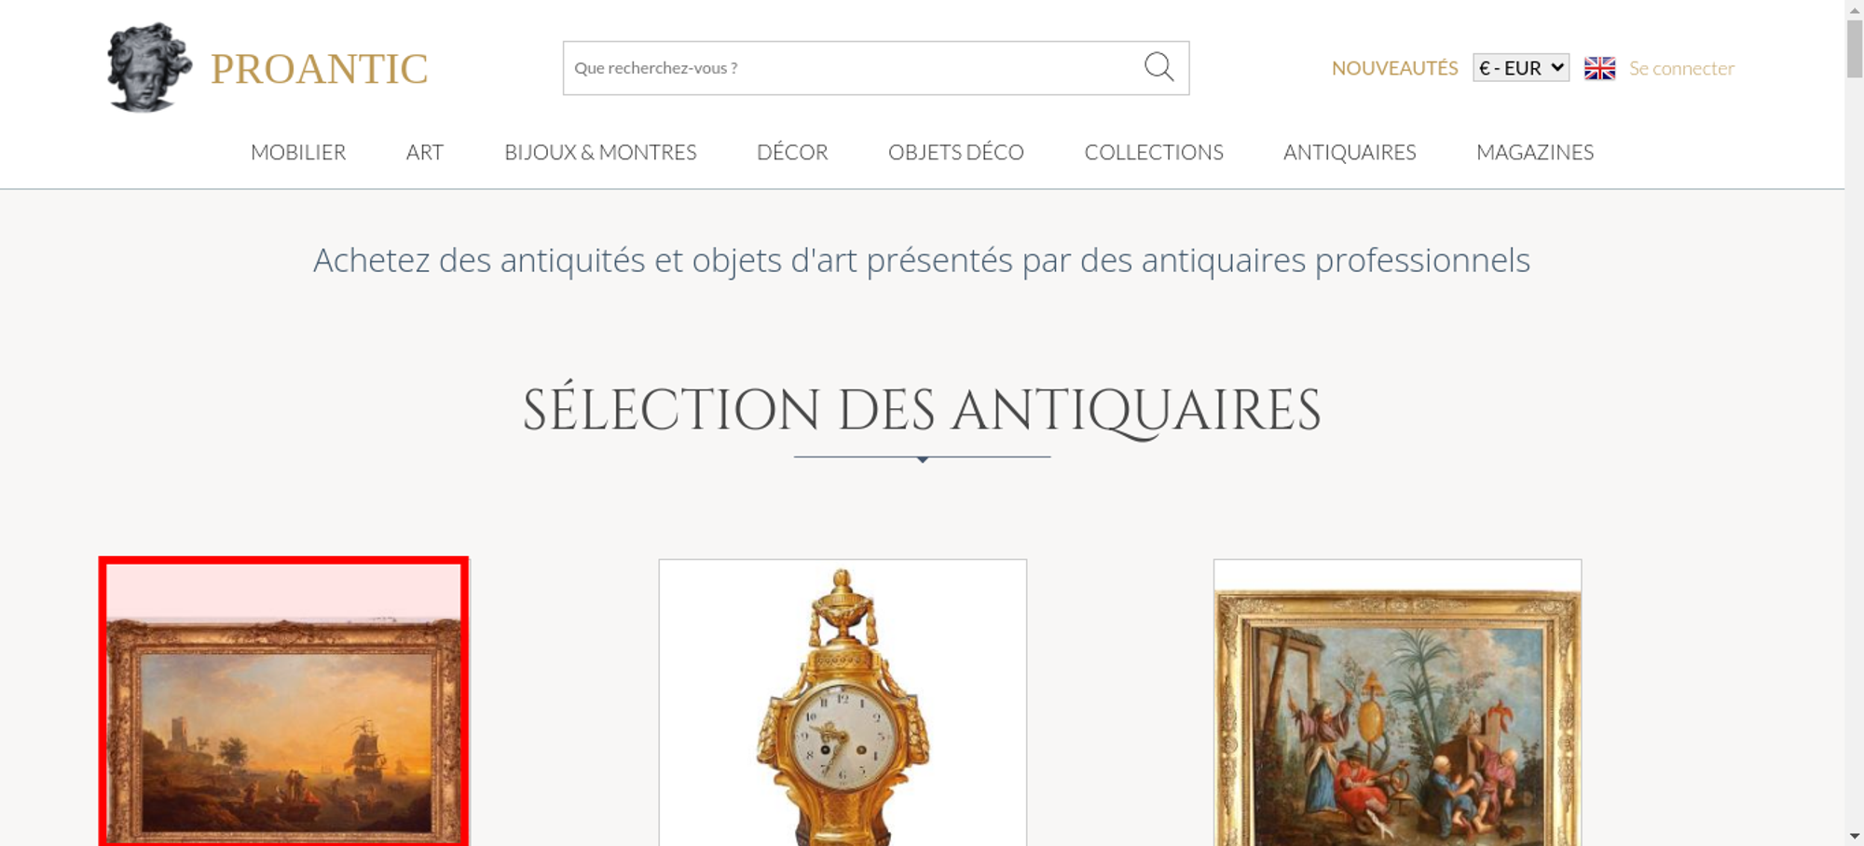Click the PROANTIC site title text
Viewport: 1864px width, 846px height.
tap(319, 69)
